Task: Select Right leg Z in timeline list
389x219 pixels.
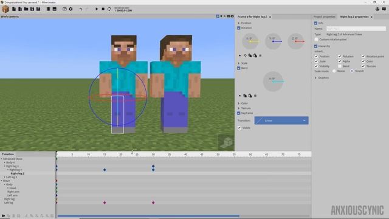Action: (x=18, y=173)
